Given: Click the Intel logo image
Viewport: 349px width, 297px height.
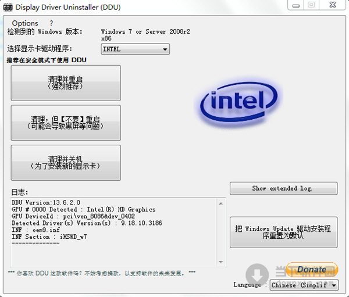Looking at the screenshot, I should pyautogui.click(x=239, y=103).
